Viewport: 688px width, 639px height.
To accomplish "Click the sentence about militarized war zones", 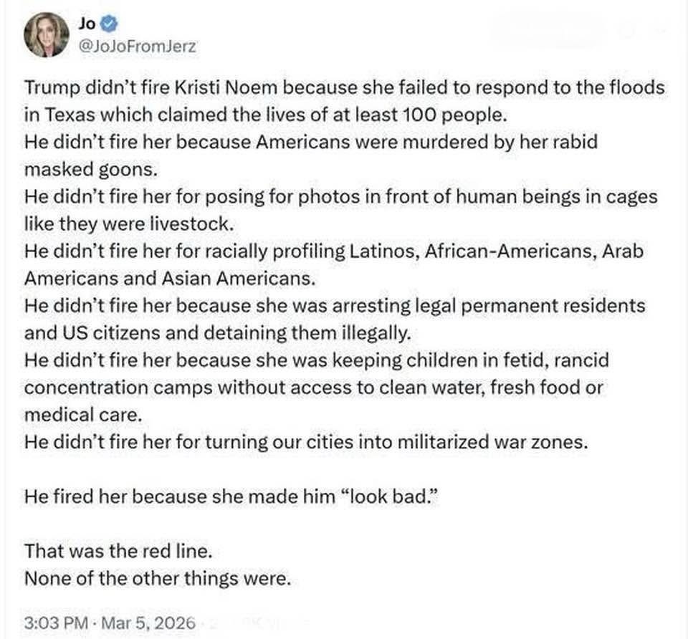I will (305, 441).
